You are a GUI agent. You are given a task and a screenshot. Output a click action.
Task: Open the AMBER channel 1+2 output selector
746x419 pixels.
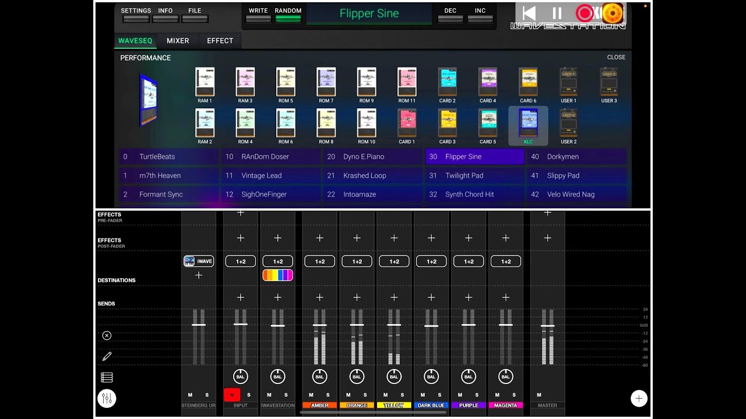[x=320, y=261]
